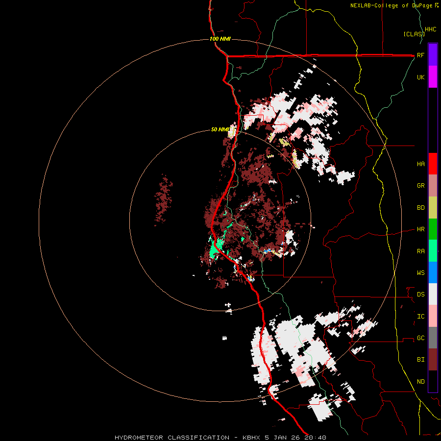Click the HHC product label
Screen dimensions: 441x441
431,29
